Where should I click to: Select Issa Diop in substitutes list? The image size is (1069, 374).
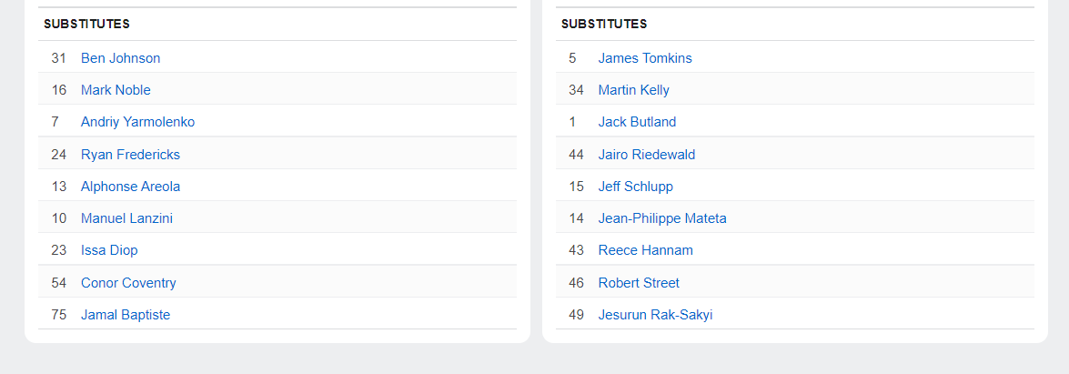point(109,250)
